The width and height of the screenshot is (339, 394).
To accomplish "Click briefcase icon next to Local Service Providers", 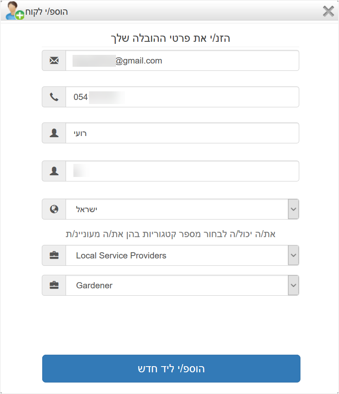I will click(54, 255).
